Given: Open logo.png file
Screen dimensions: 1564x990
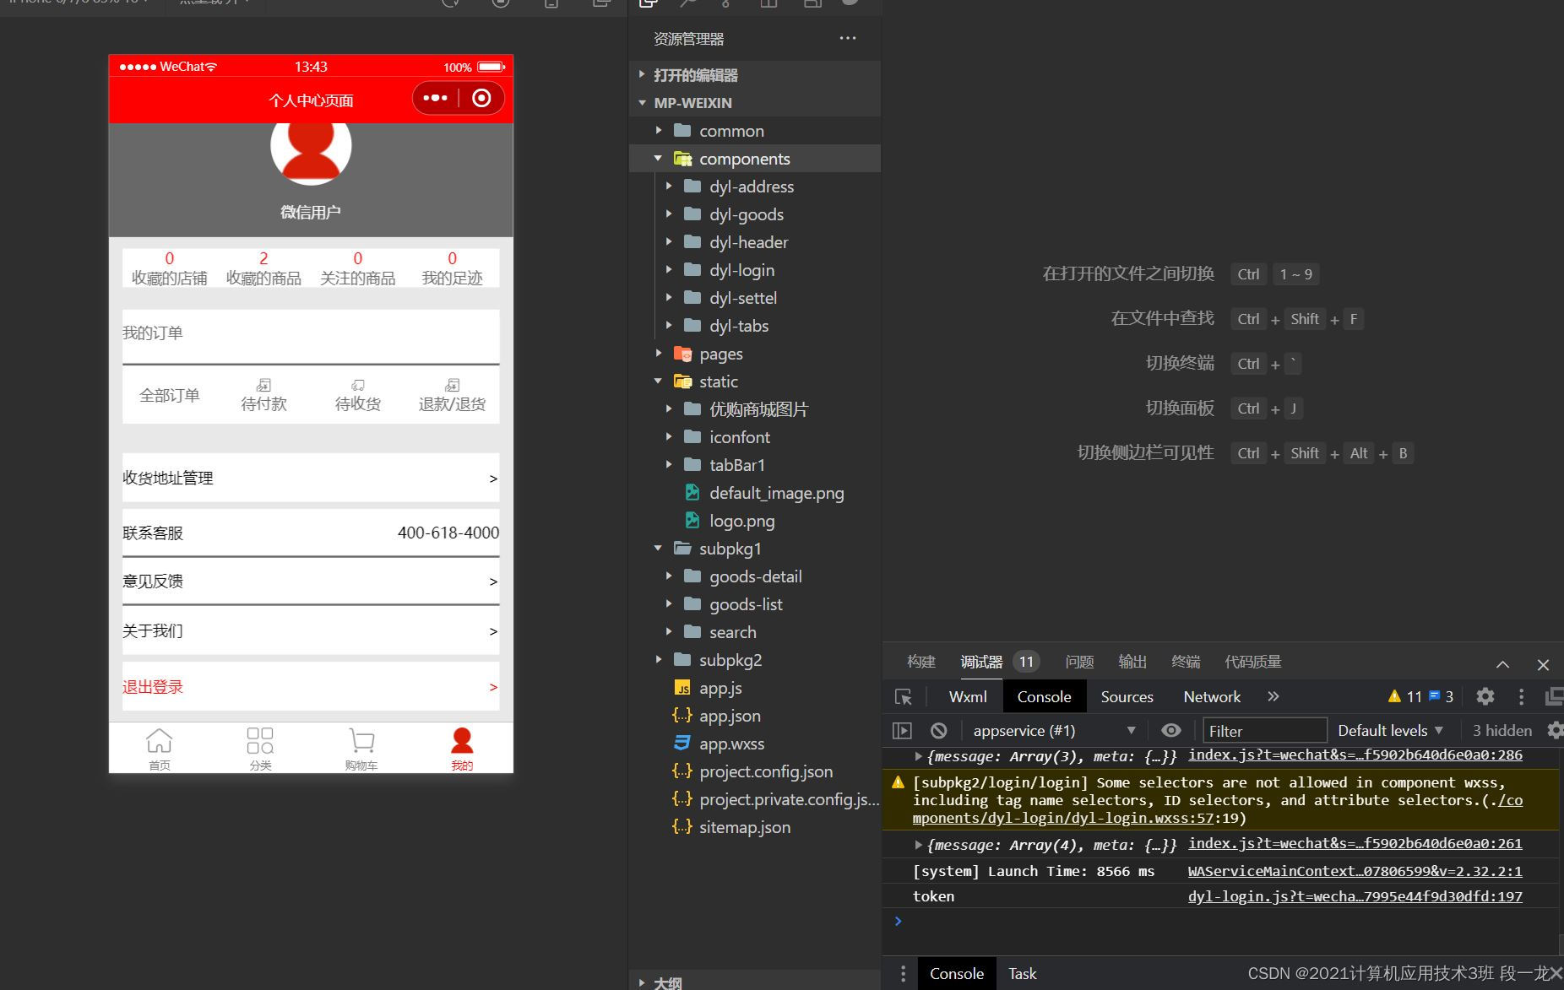Looking at the screenshot, I should (755, 521).
